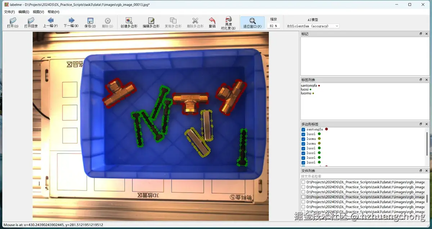Click the zoom percentage 82 % spinbox

tap(274, 26)
